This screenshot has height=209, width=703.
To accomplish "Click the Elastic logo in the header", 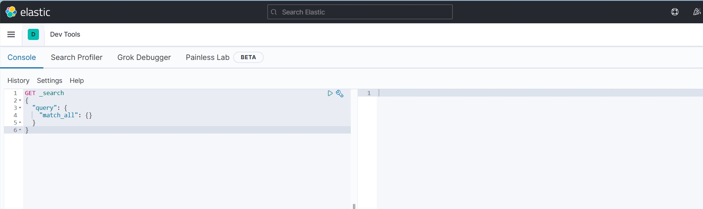I will pos(28,12).
